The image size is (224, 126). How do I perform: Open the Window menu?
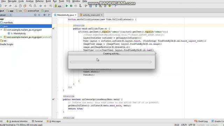pyautogui.click(x=76, y=1)
